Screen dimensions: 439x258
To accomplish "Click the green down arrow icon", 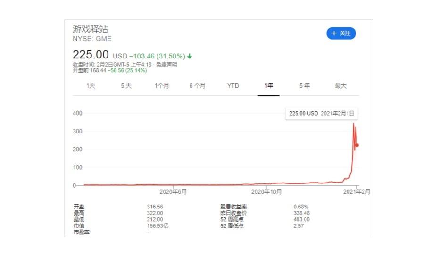I will 190,56.
